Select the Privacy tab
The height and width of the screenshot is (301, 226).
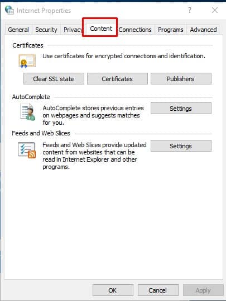pos(73,30)
